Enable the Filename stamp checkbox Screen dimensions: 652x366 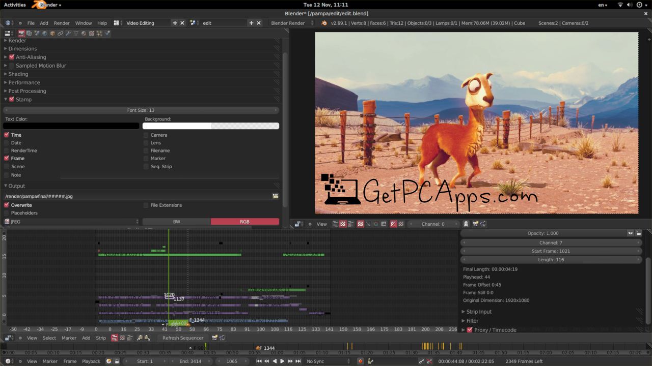click(146, 150)
